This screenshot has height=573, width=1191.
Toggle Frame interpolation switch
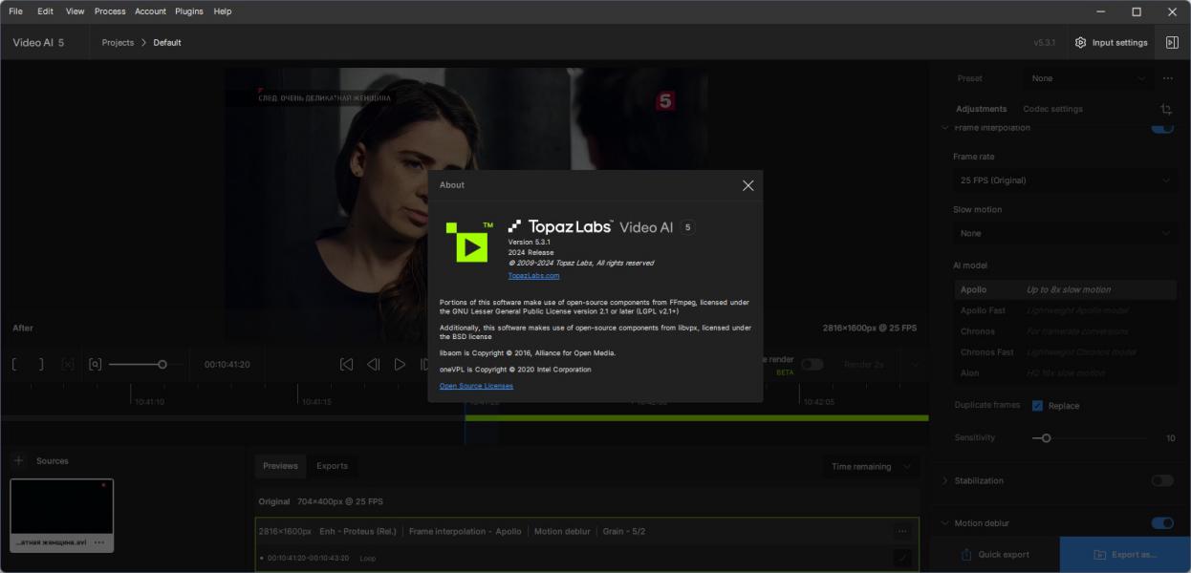[x=1162, y=127]
